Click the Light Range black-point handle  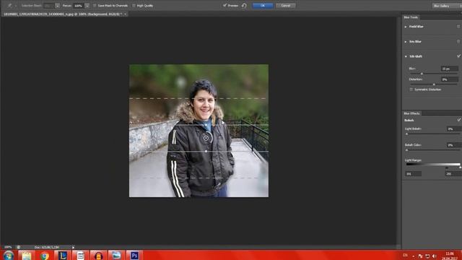(x=447, y=168)
